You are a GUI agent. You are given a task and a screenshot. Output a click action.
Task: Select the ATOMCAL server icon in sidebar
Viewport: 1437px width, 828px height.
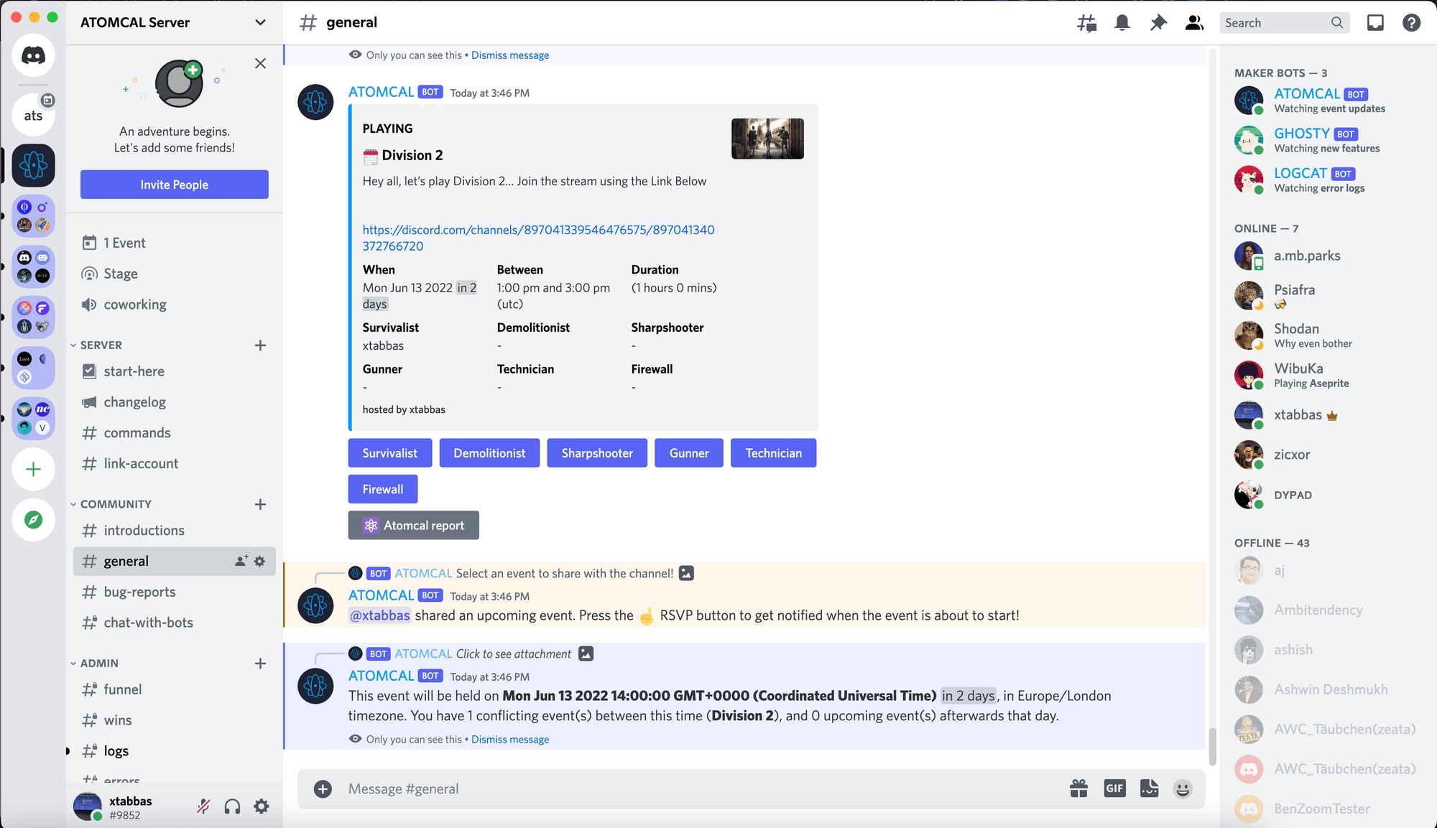[x=33, y=165]
